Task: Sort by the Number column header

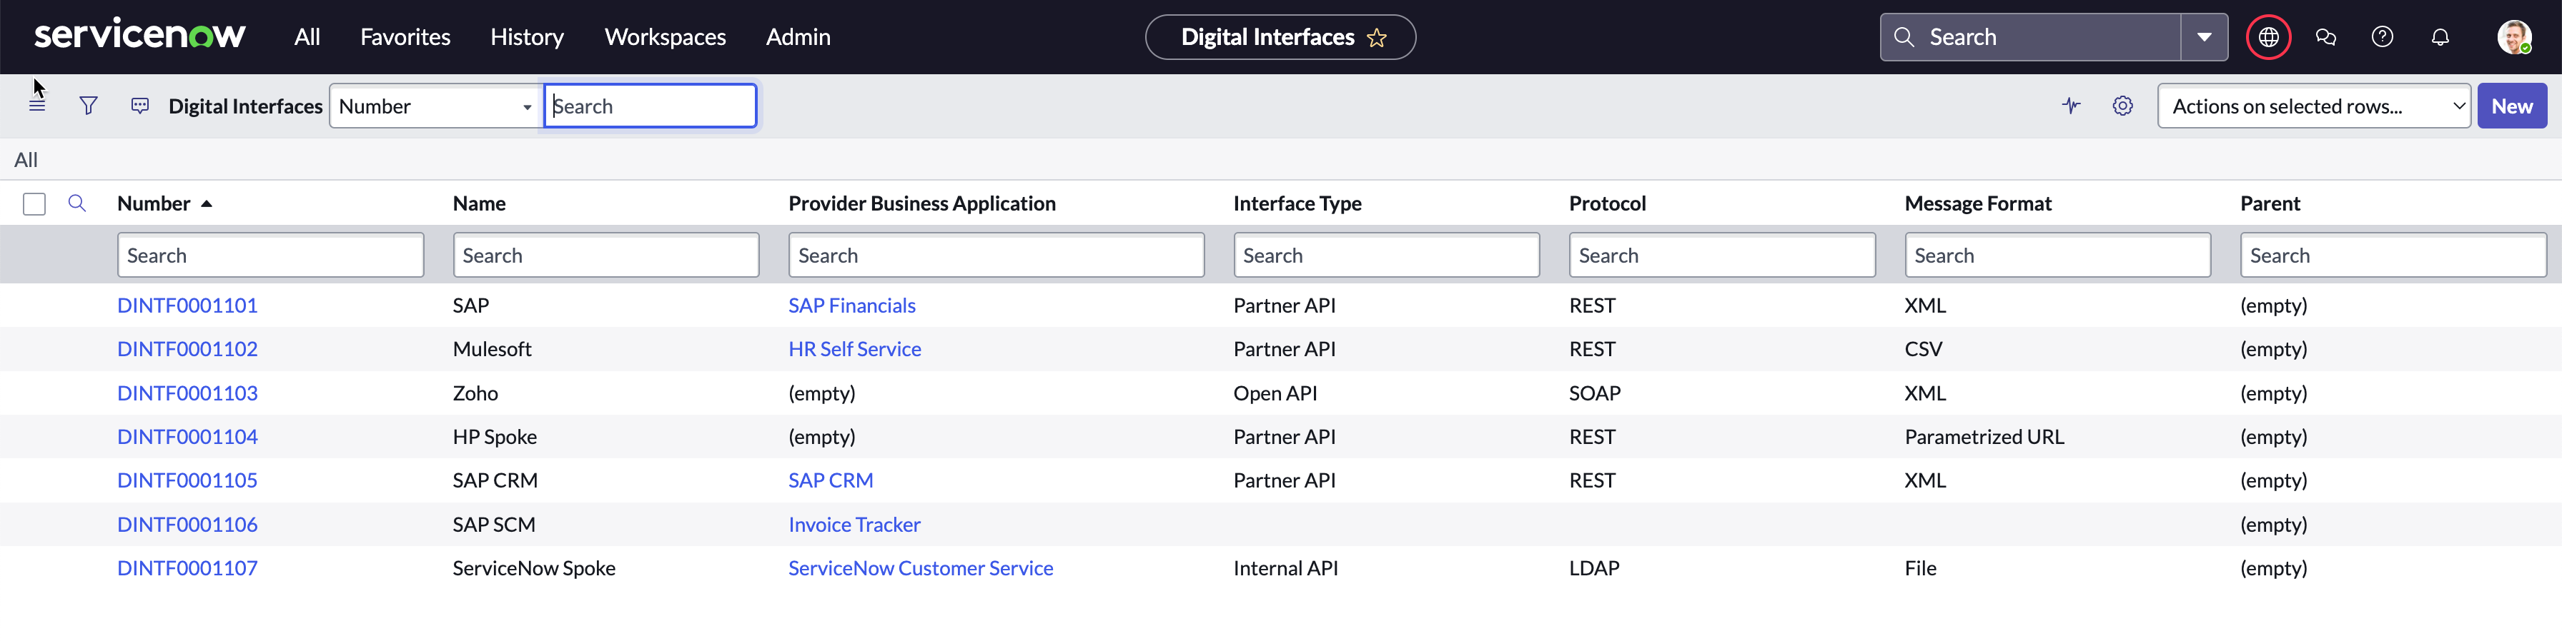Action: 153,203
